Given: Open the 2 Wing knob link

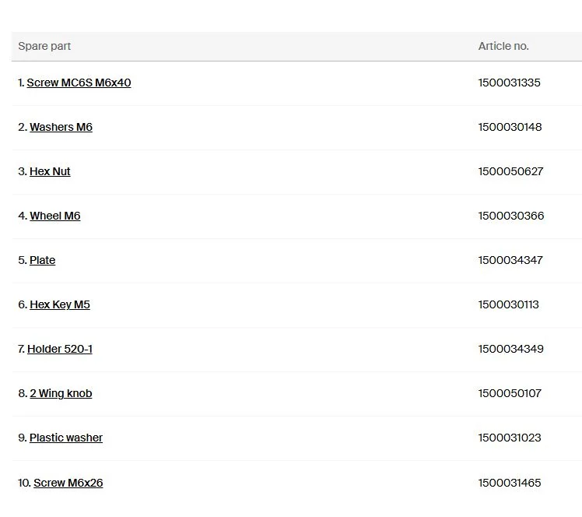Looking at the screenshot, I should [x=61, y=393].
